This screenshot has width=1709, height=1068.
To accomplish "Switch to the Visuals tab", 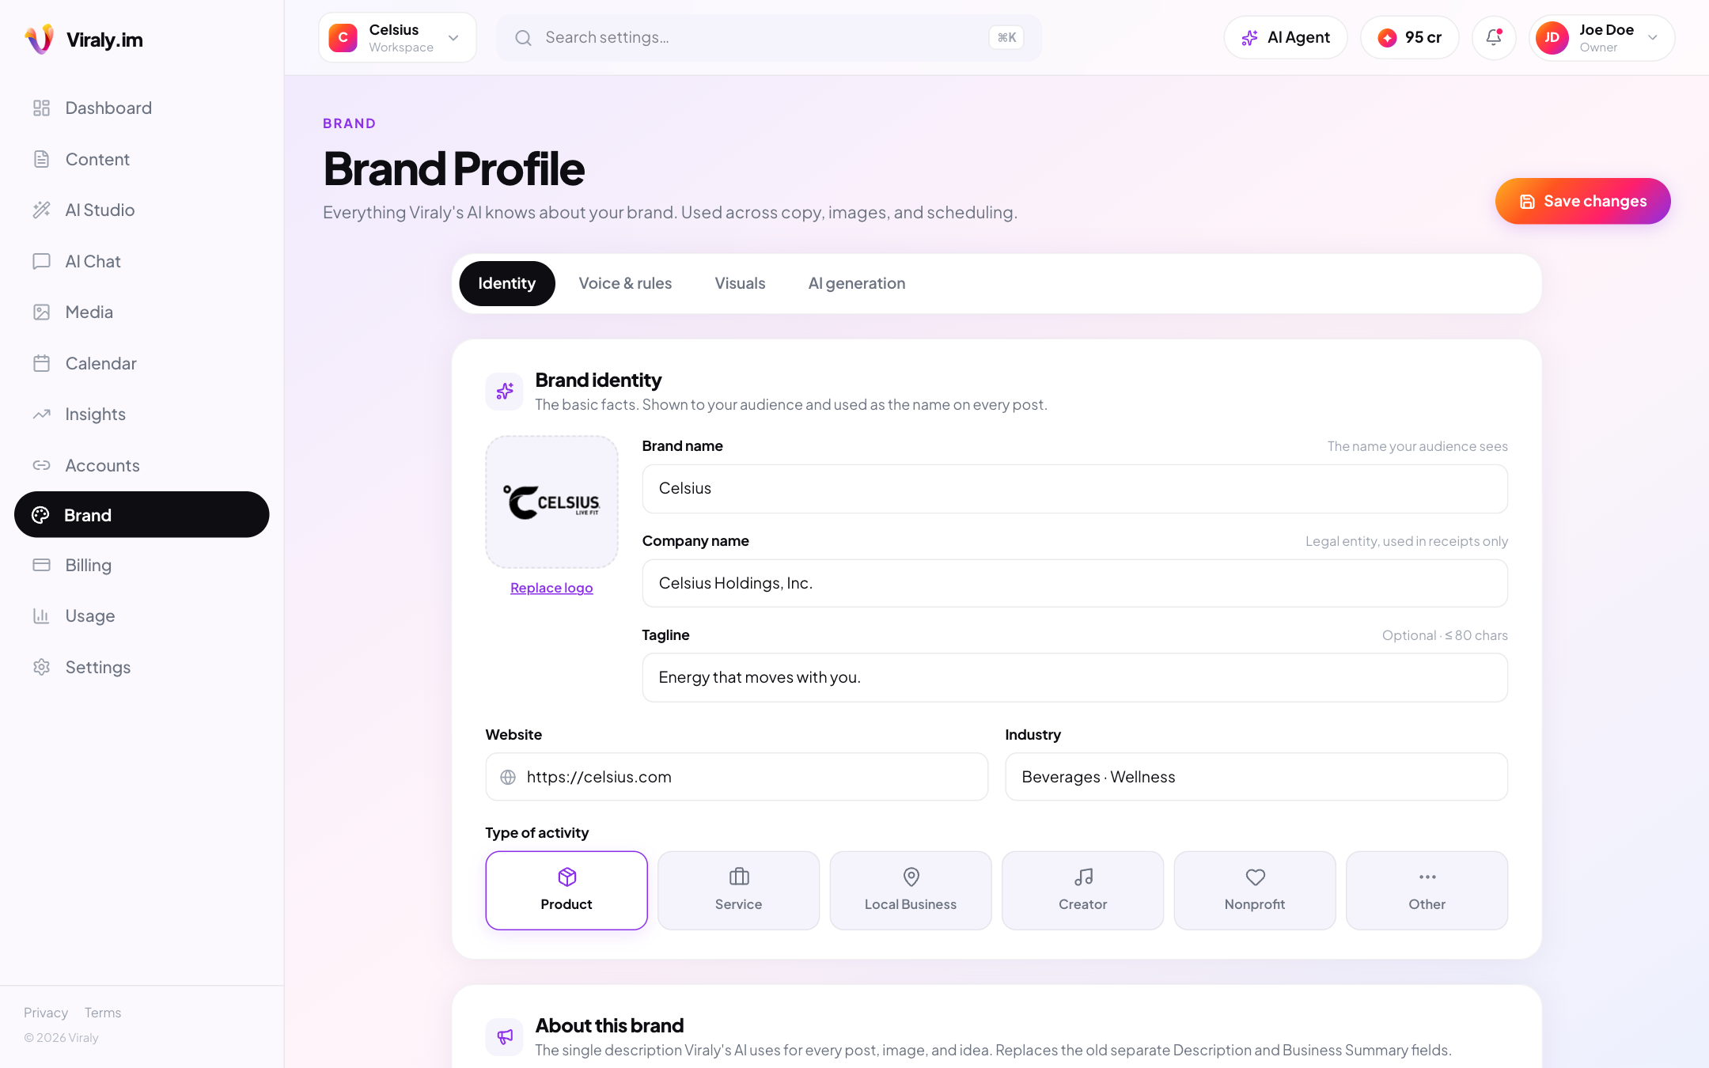I will click(740, 283).
